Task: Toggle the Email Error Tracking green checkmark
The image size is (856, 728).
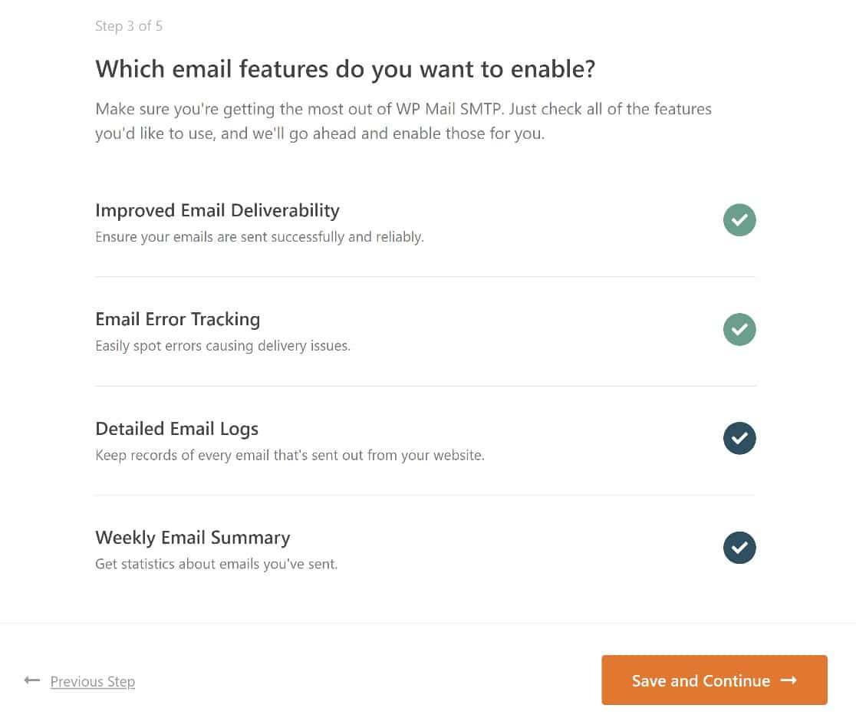Action: coord(739,329)
